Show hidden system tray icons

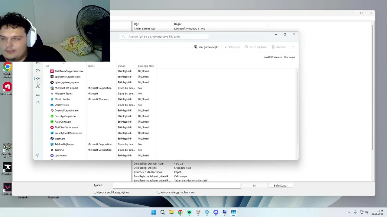pyautogui.click(x=349, y=212)
